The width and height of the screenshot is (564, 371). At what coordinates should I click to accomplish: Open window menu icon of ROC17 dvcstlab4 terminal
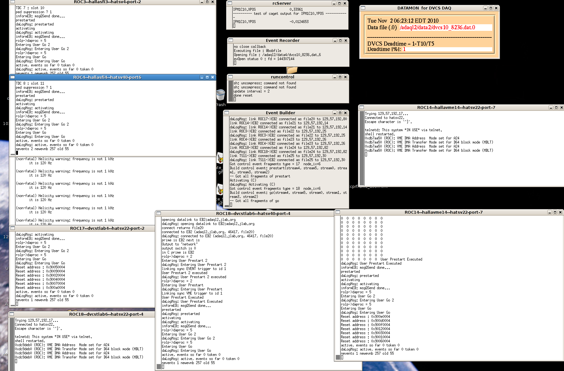coord(13,228)
